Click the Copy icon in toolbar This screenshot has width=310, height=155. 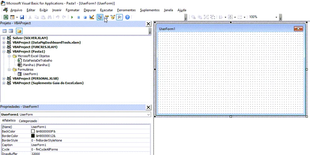coord(37,17)
